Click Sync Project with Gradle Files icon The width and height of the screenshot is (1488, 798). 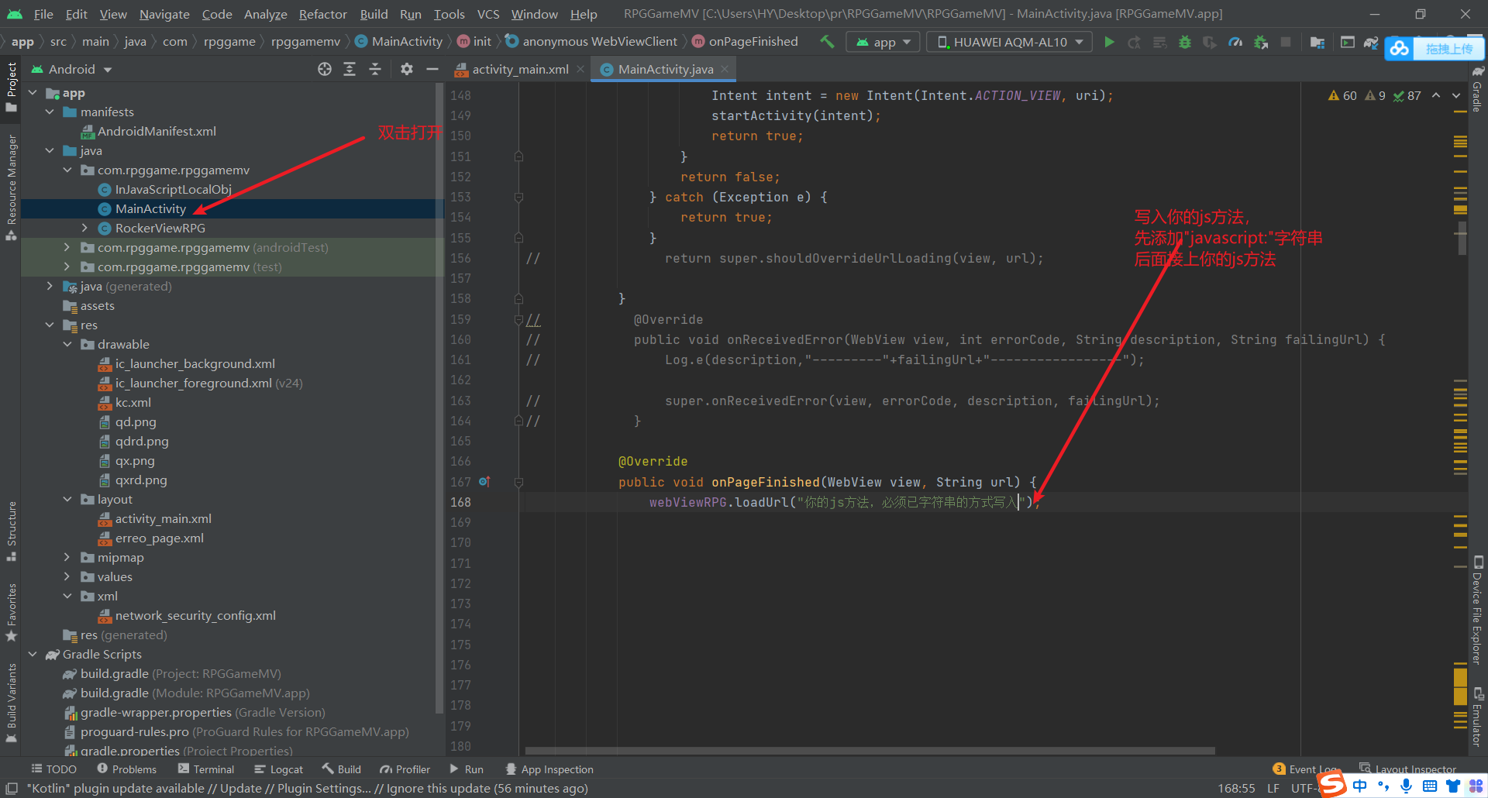1371,42
